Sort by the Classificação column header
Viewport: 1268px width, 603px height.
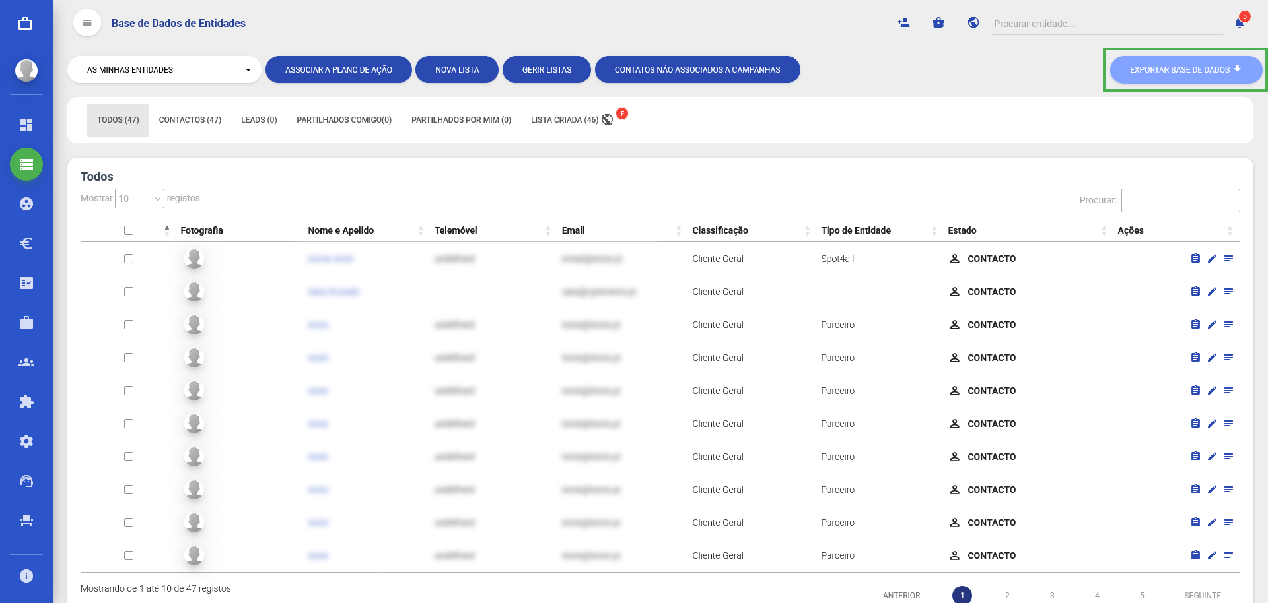click(720, 230)
